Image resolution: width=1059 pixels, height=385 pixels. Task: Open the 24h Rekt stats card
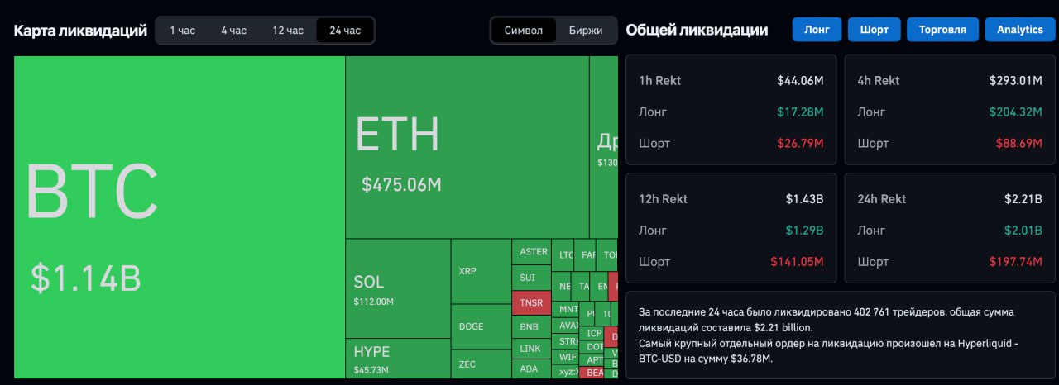click(950, 230)
